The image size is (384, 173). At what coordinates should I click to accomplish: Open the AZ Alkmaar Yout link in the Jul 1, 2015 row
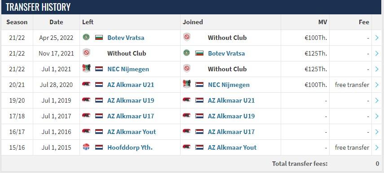coord(232,147)
